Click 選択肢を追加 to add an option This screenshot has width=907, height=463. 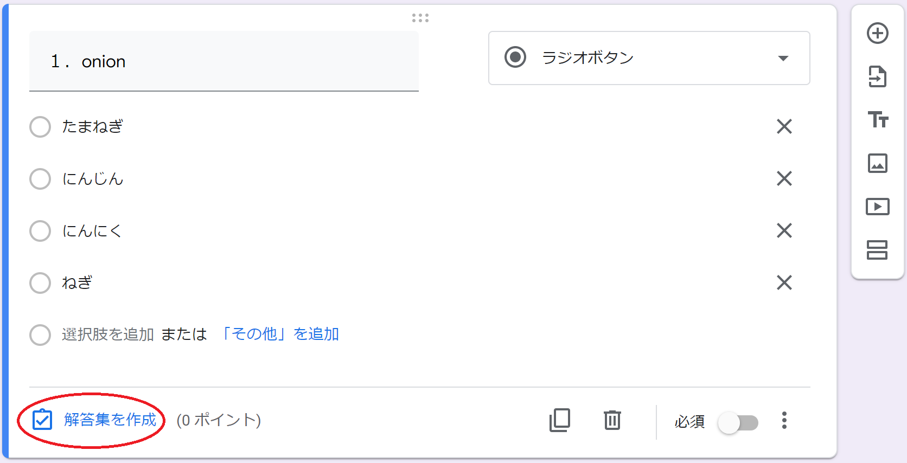click(108, 335)
